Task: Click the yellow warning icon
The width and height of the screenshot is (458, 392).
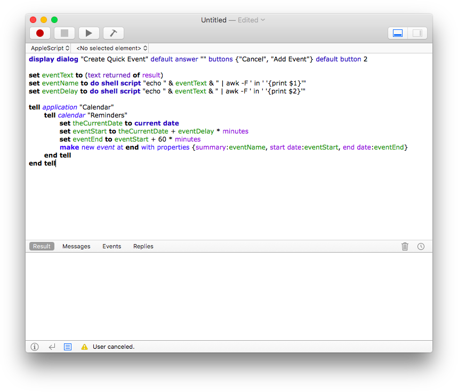Action: (x=84, y=347)
